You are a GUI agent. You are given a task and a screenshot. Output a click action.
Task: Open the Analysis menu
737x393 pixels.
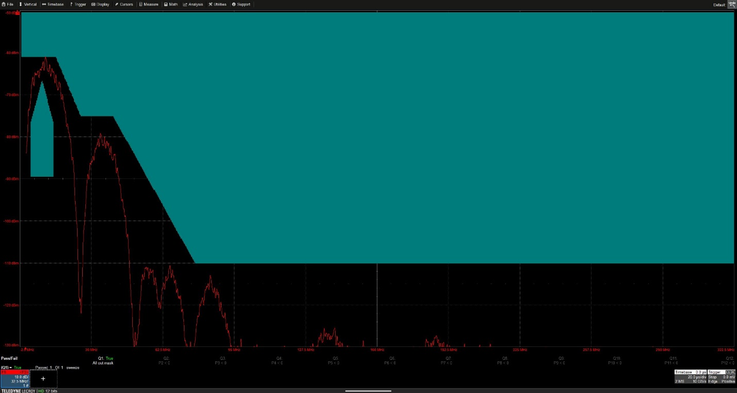pos(193,4)
